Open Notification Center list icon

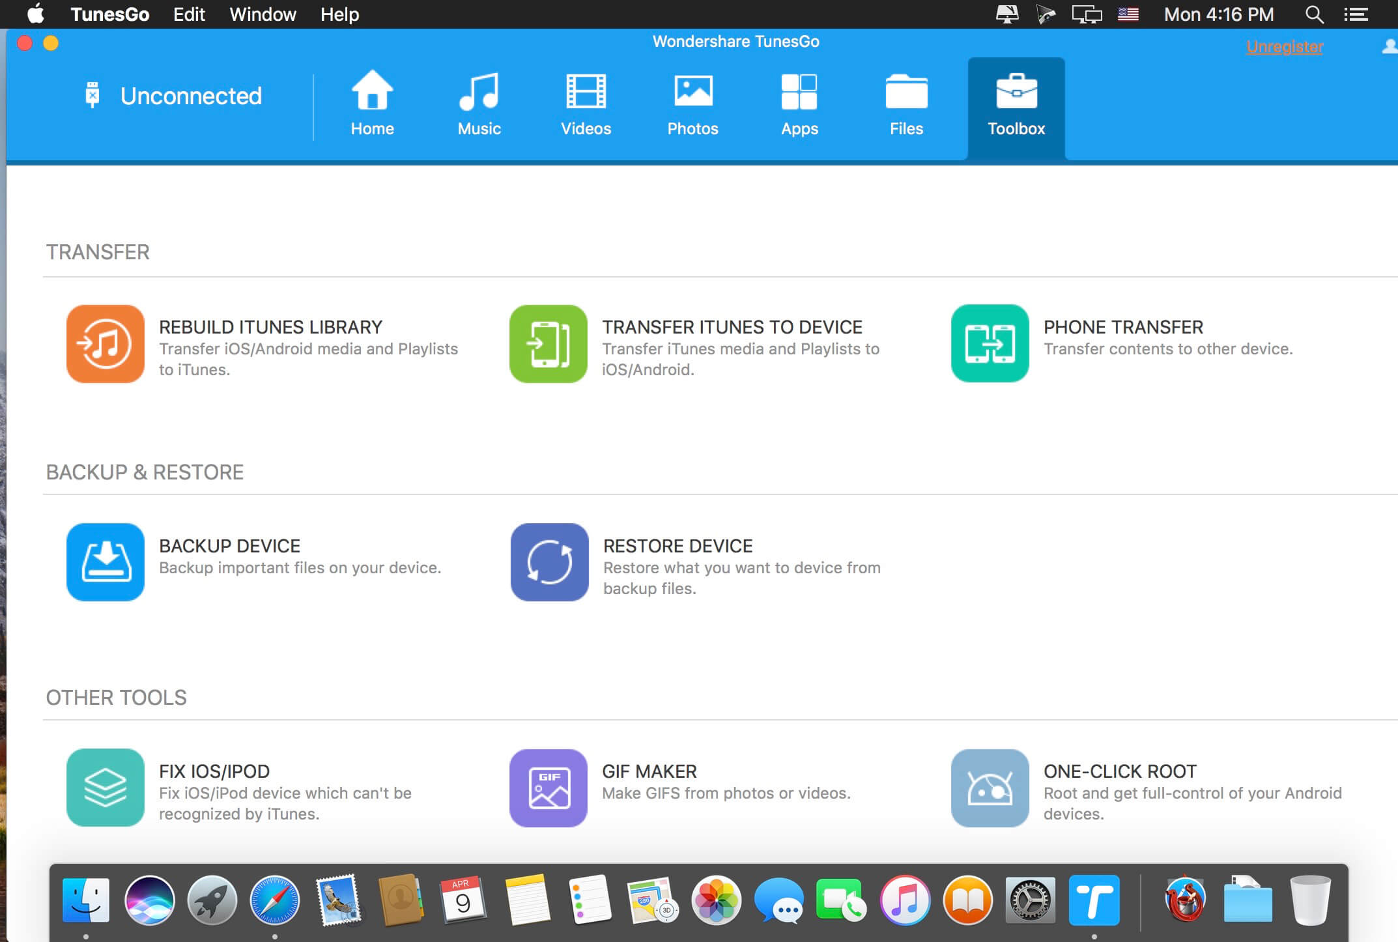[1356, 14]
